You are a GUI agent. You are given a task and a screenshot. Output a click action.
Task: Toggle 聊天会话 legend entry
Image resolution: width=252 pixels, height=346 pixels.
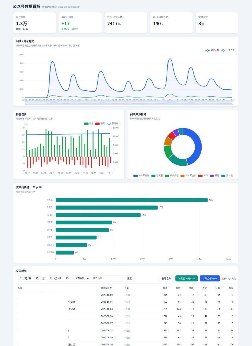(172, 175)
